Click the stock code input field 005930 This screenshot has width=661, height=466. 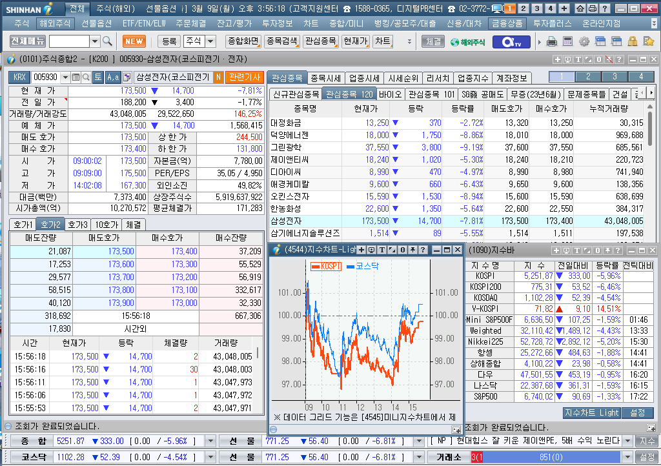pyautogui.click(x=46, y=77)
